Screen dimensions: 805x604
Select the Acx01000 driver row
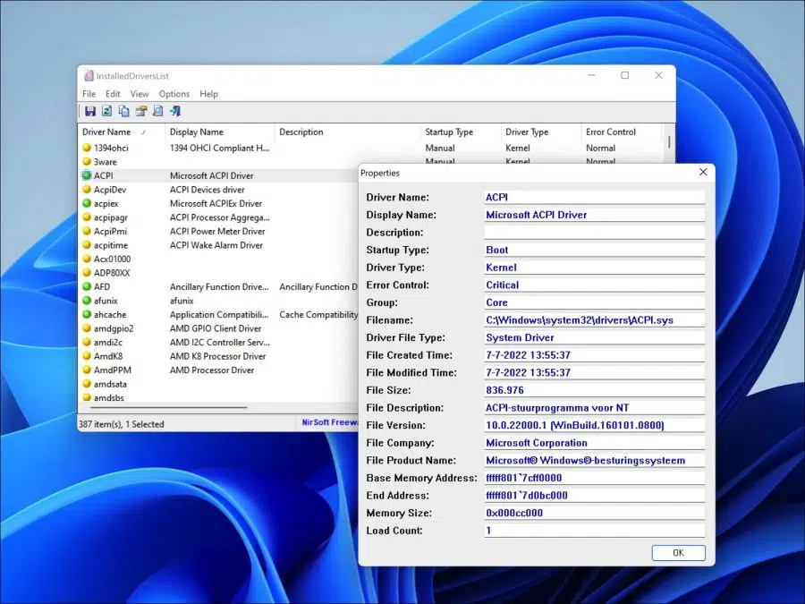pyautogui.click(x=112, y=259)
